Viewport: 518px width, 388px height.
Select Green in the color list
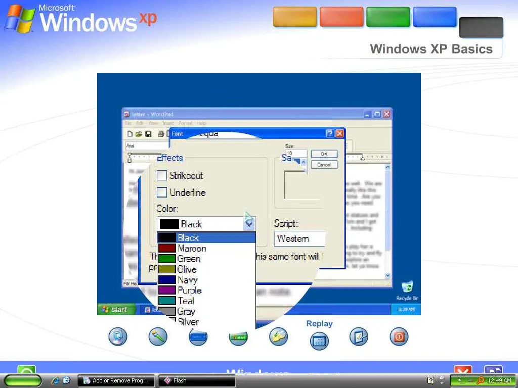(206, 259)
